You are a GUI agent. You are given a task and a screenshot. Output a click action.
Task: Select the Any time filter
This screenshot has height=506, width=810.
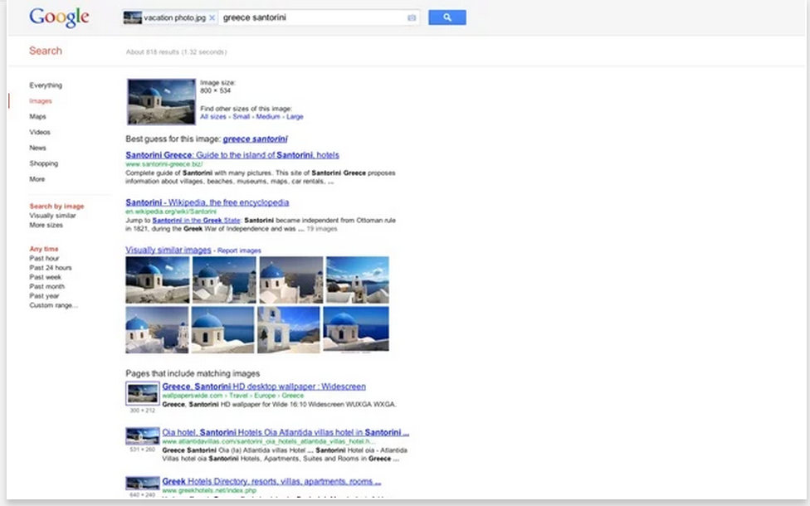44,249
